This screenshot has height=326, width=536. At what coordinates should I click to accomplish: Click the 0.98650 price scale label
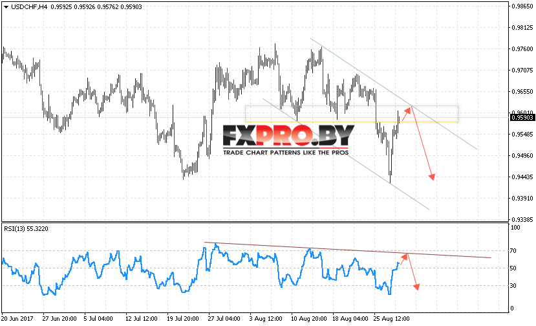(x=522, y=6)
